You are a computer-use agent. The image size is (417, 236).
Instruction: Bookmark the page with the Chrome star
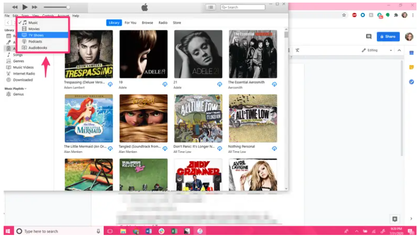pyautogui.click(x=344, y=15)
